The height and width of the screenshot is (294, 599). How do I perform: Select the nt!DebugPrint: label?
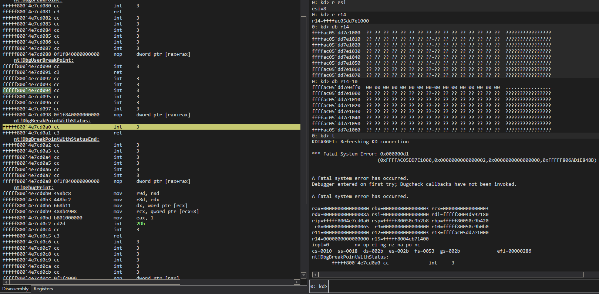click(34, 188)
